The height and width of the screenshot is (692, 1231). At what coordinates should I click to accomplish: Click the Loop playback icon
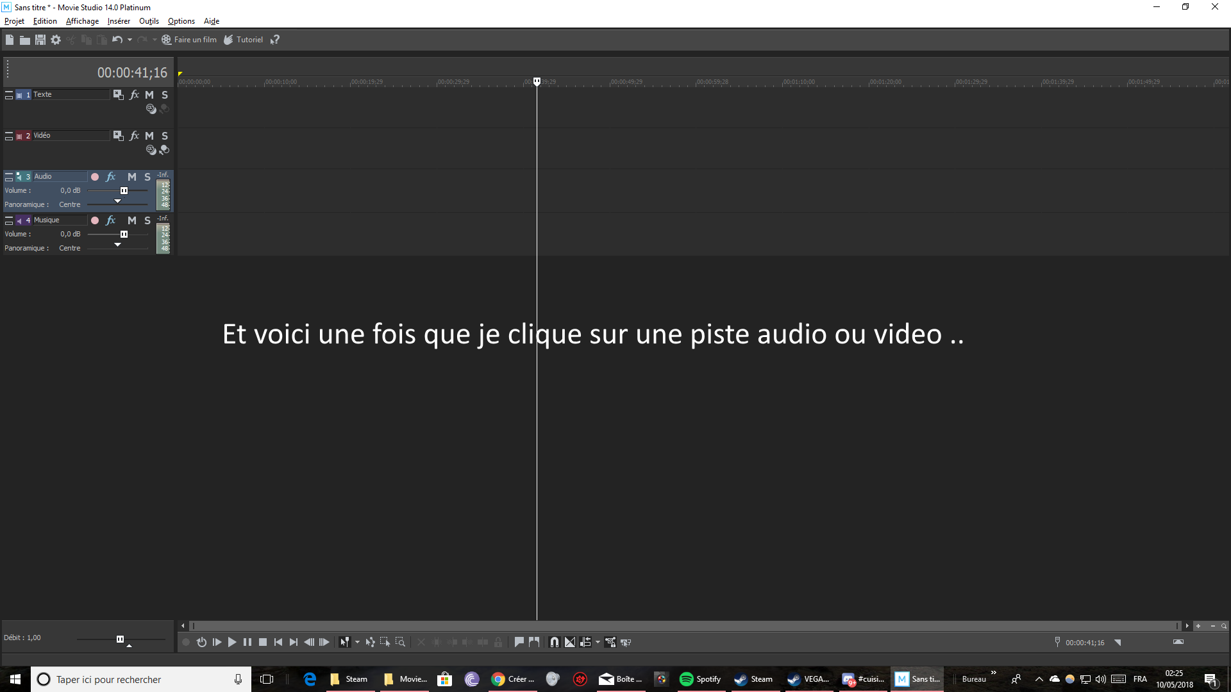click(x=201, y=642)
